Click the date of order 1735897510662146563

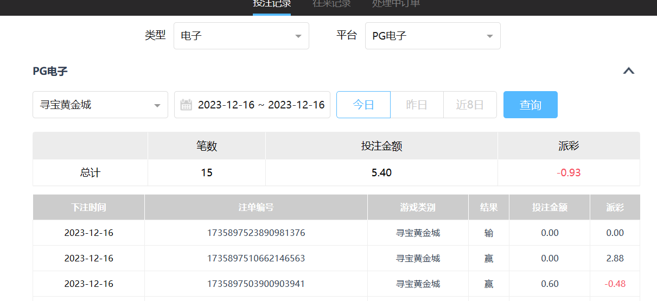point(89,258)
